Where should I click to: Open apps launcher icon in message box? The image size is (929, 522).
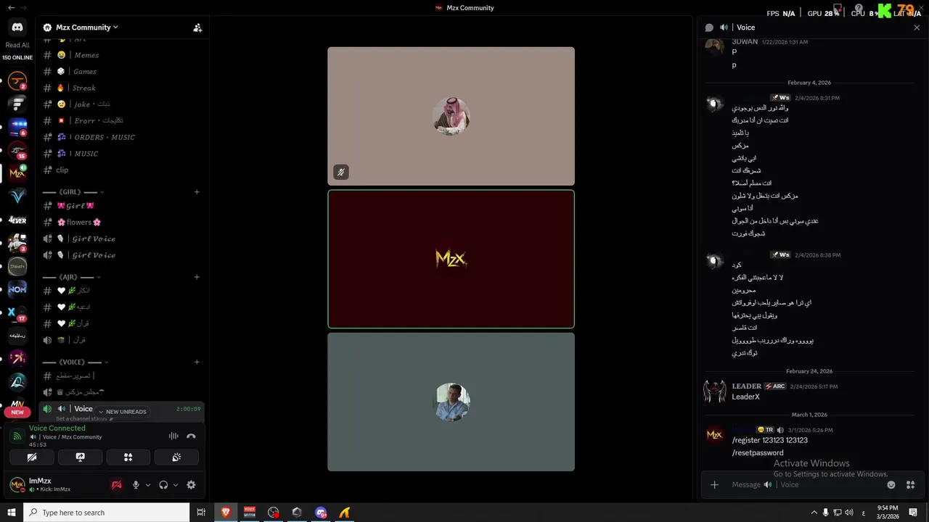click(x=911, y=485)
